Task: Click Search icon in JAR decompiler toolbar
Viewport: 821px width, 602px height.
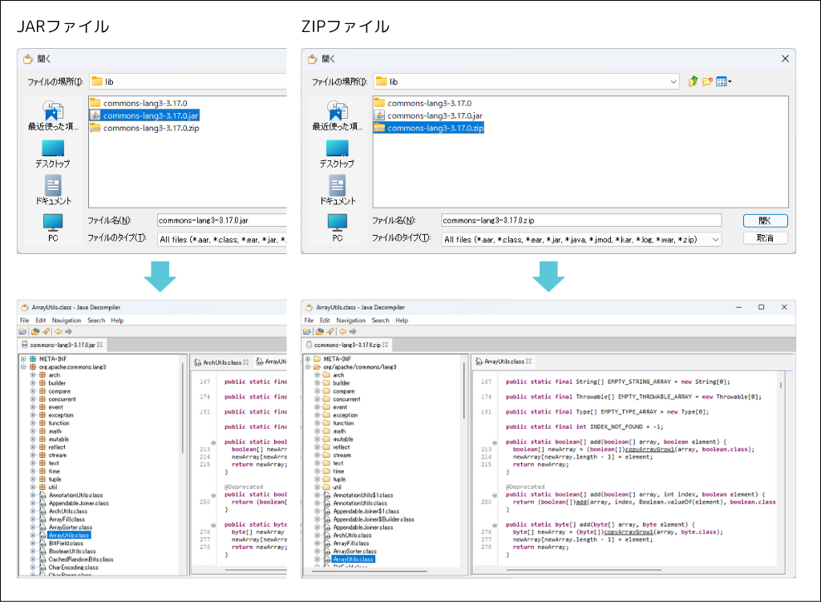Action: [46, 331]
